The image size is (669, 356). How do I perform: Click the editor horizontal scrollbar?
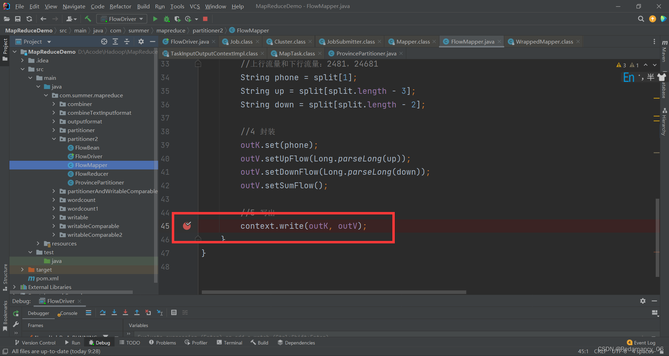[x=334, y=292]
